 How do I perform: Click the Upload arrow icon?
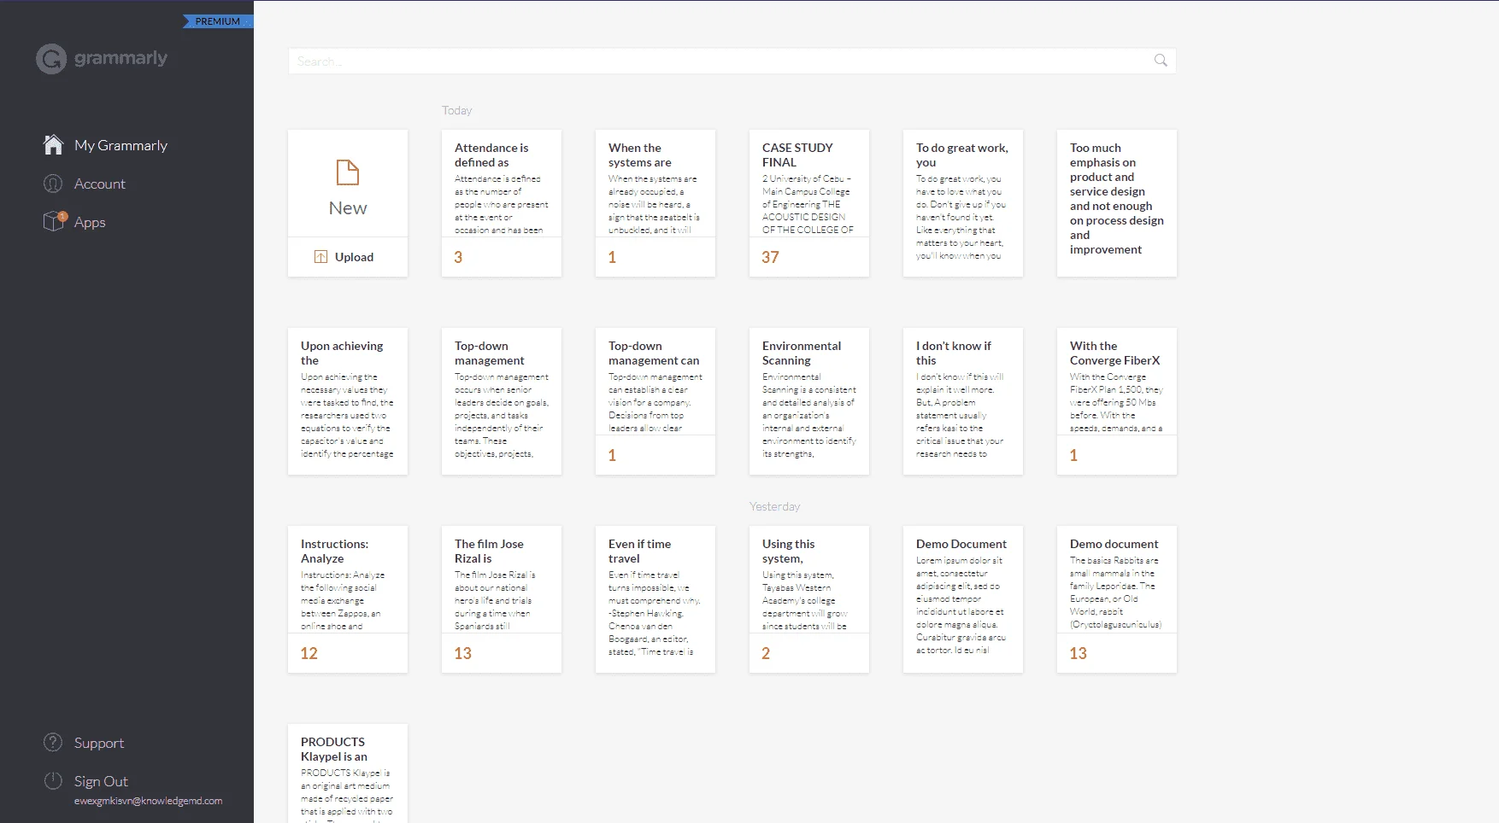(x=321, y=257)
